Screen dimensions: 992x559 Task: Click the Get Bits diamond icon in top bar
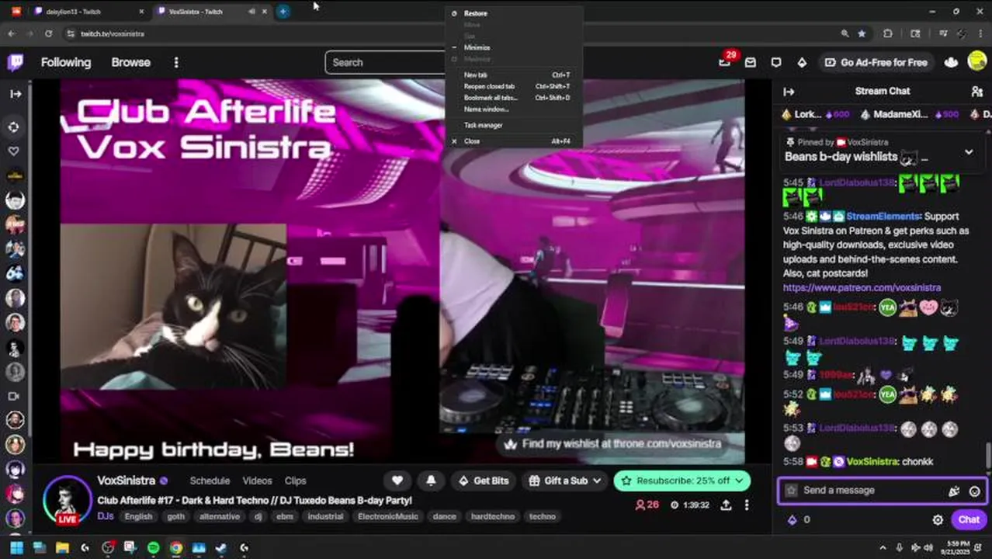pyautogui.click(x=802, y=63)
